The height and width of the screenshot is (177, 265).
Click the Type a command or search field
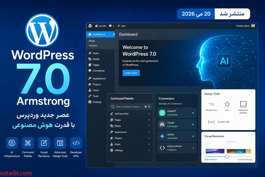(x=131, y=107)
